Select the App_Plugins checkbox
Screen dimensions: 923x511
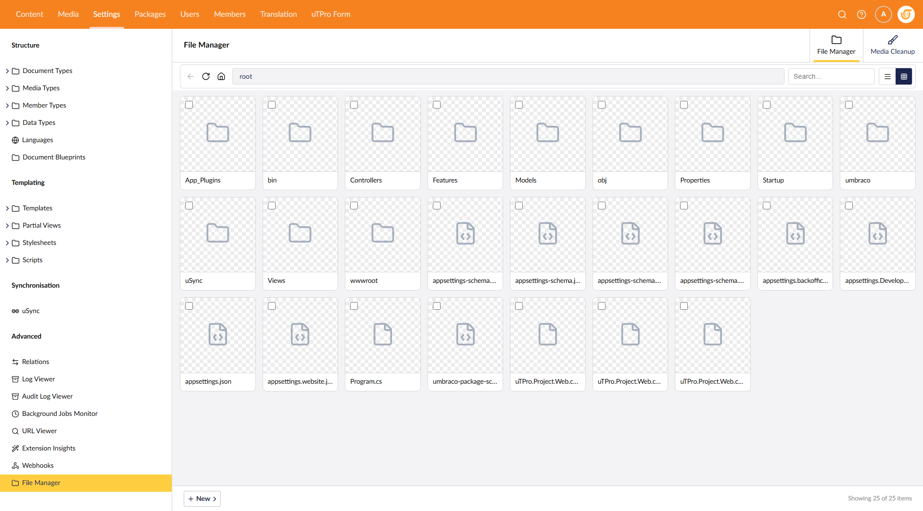coord(189,105)
